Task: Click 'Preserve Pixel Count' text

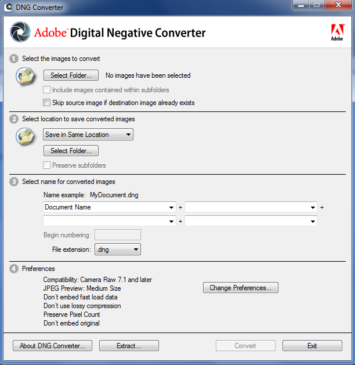Action: click(72, 315)
